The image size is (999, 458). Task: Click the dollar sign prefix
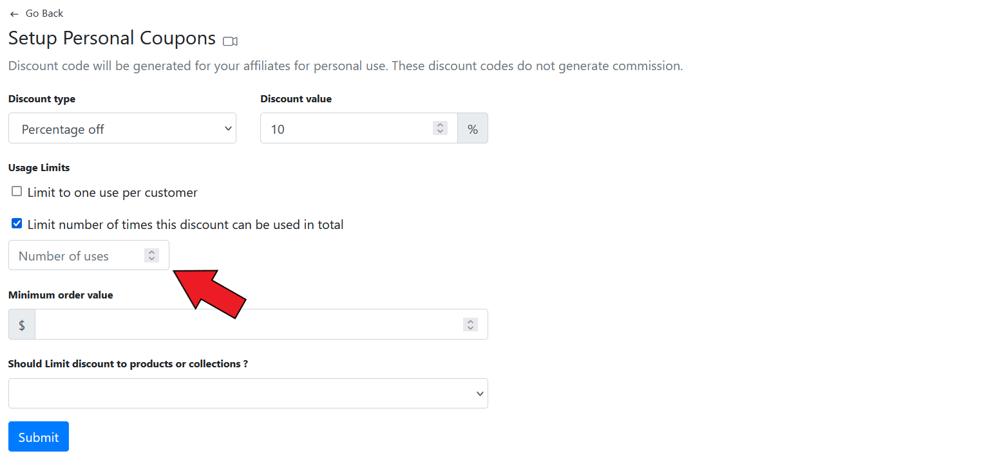[22, 325]
